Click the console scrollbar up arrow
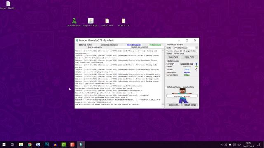The image size is (264, 148). click(x=163, y=51)
